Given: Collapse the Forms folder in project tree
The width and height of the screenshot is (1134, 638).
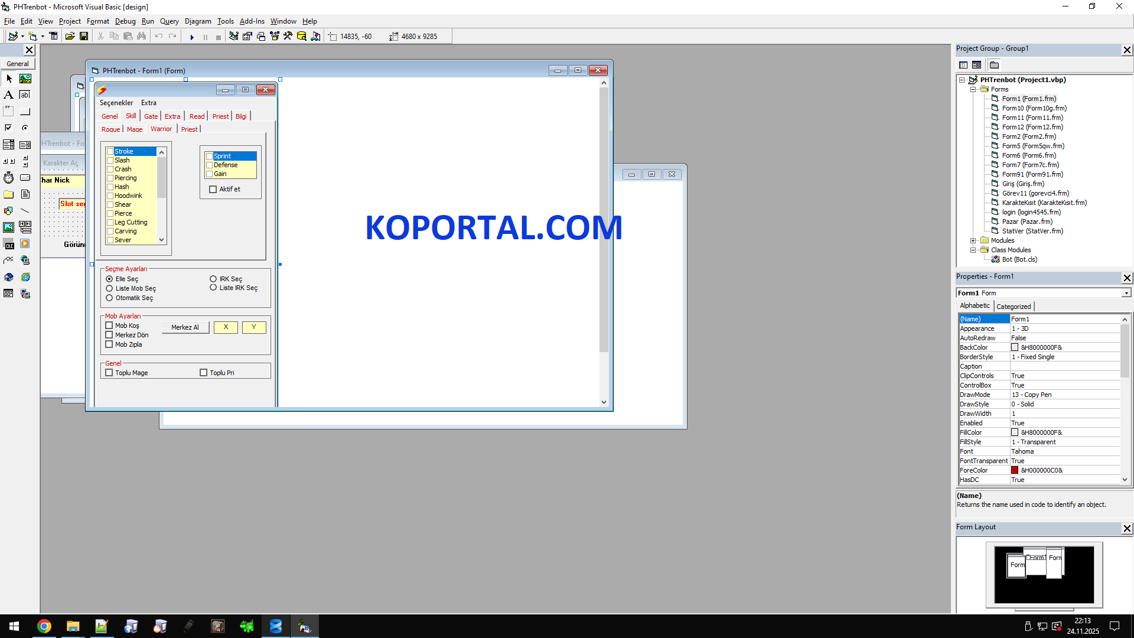Looking at the screenshot, I should [x=973, y=89].
